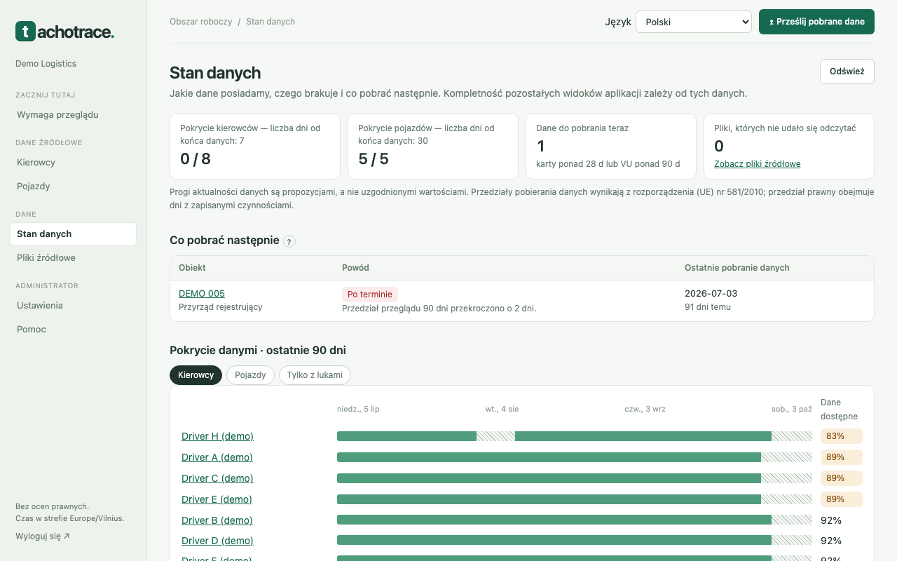Click the Dane do pobrania teraz card

pyautogui.click(x=611, y=147)
